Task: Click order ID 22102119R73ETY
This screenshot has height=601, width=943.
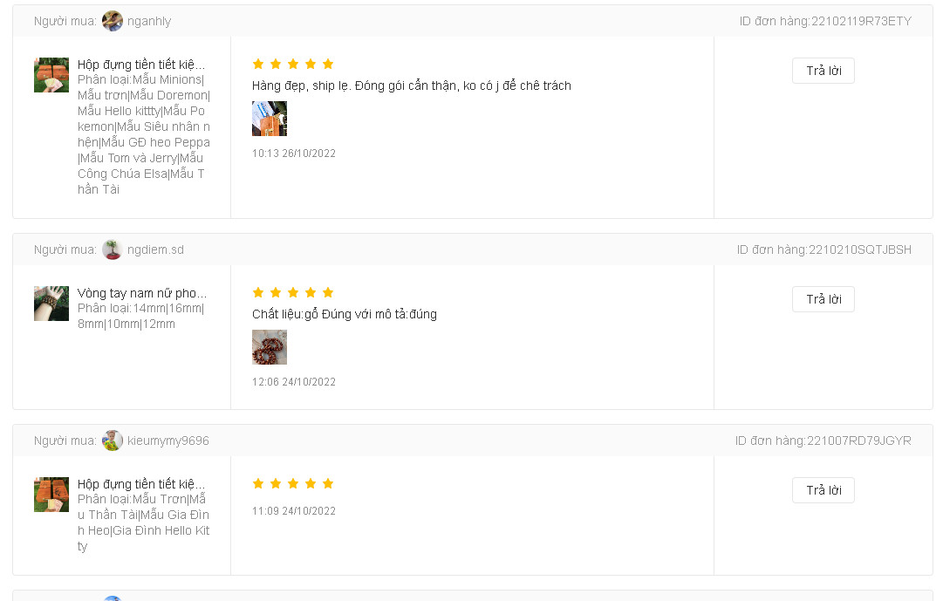Action: point(861,21)
